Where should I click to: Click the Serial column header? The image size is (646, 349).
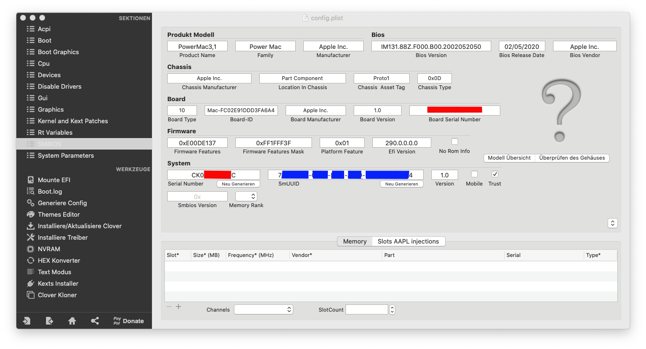pos(544,255)
